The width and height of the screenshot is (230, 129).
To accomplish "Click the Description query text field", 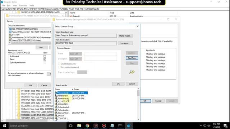I will pos(101,59).
